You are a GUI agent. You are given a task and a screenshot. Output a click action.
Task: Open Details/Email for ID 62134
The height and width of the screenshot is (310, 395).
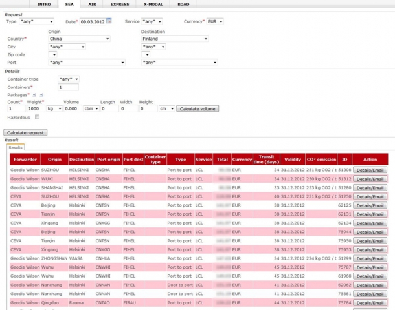click(x=370, y=223)
